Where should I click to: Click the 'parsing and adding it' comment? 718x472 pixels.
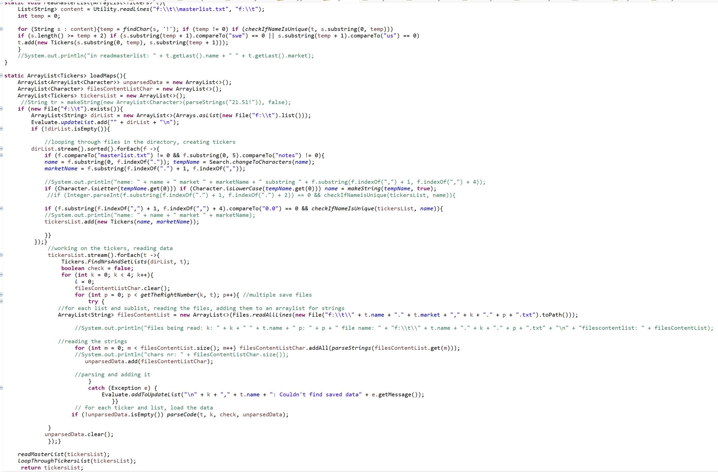[x=113, y=374]
